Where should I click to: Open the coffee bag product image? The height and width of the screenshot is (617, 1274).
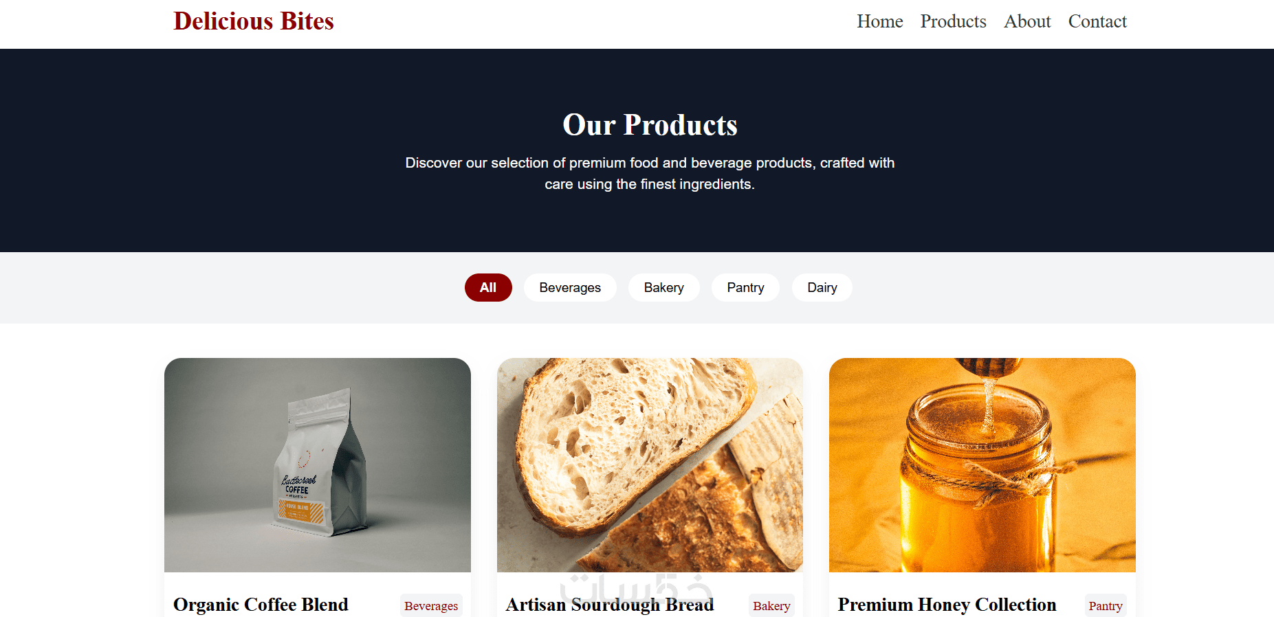point(318,465)
